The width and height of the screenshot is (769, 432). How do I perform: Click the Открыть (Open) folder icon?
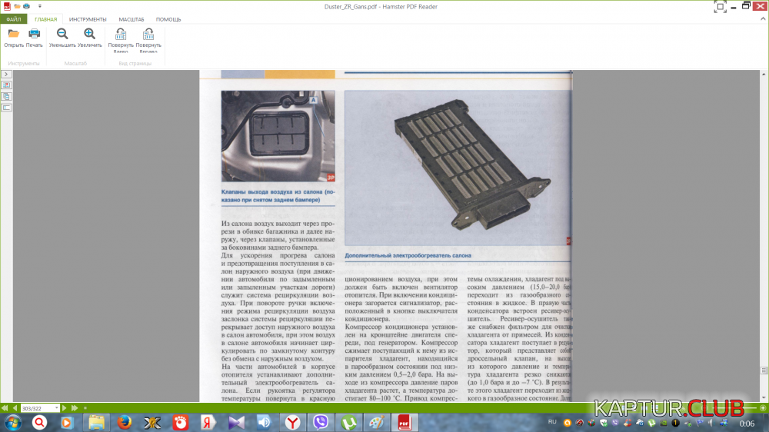[14, 34]
